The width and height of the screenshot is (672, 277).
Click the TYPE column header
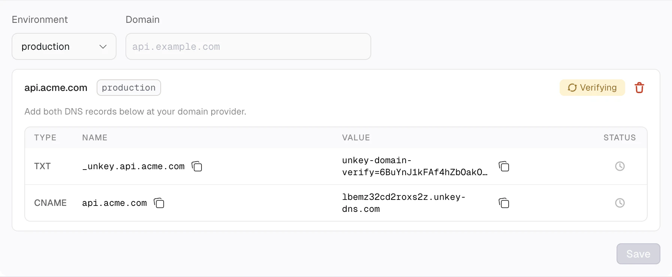[x=45, y=137]
